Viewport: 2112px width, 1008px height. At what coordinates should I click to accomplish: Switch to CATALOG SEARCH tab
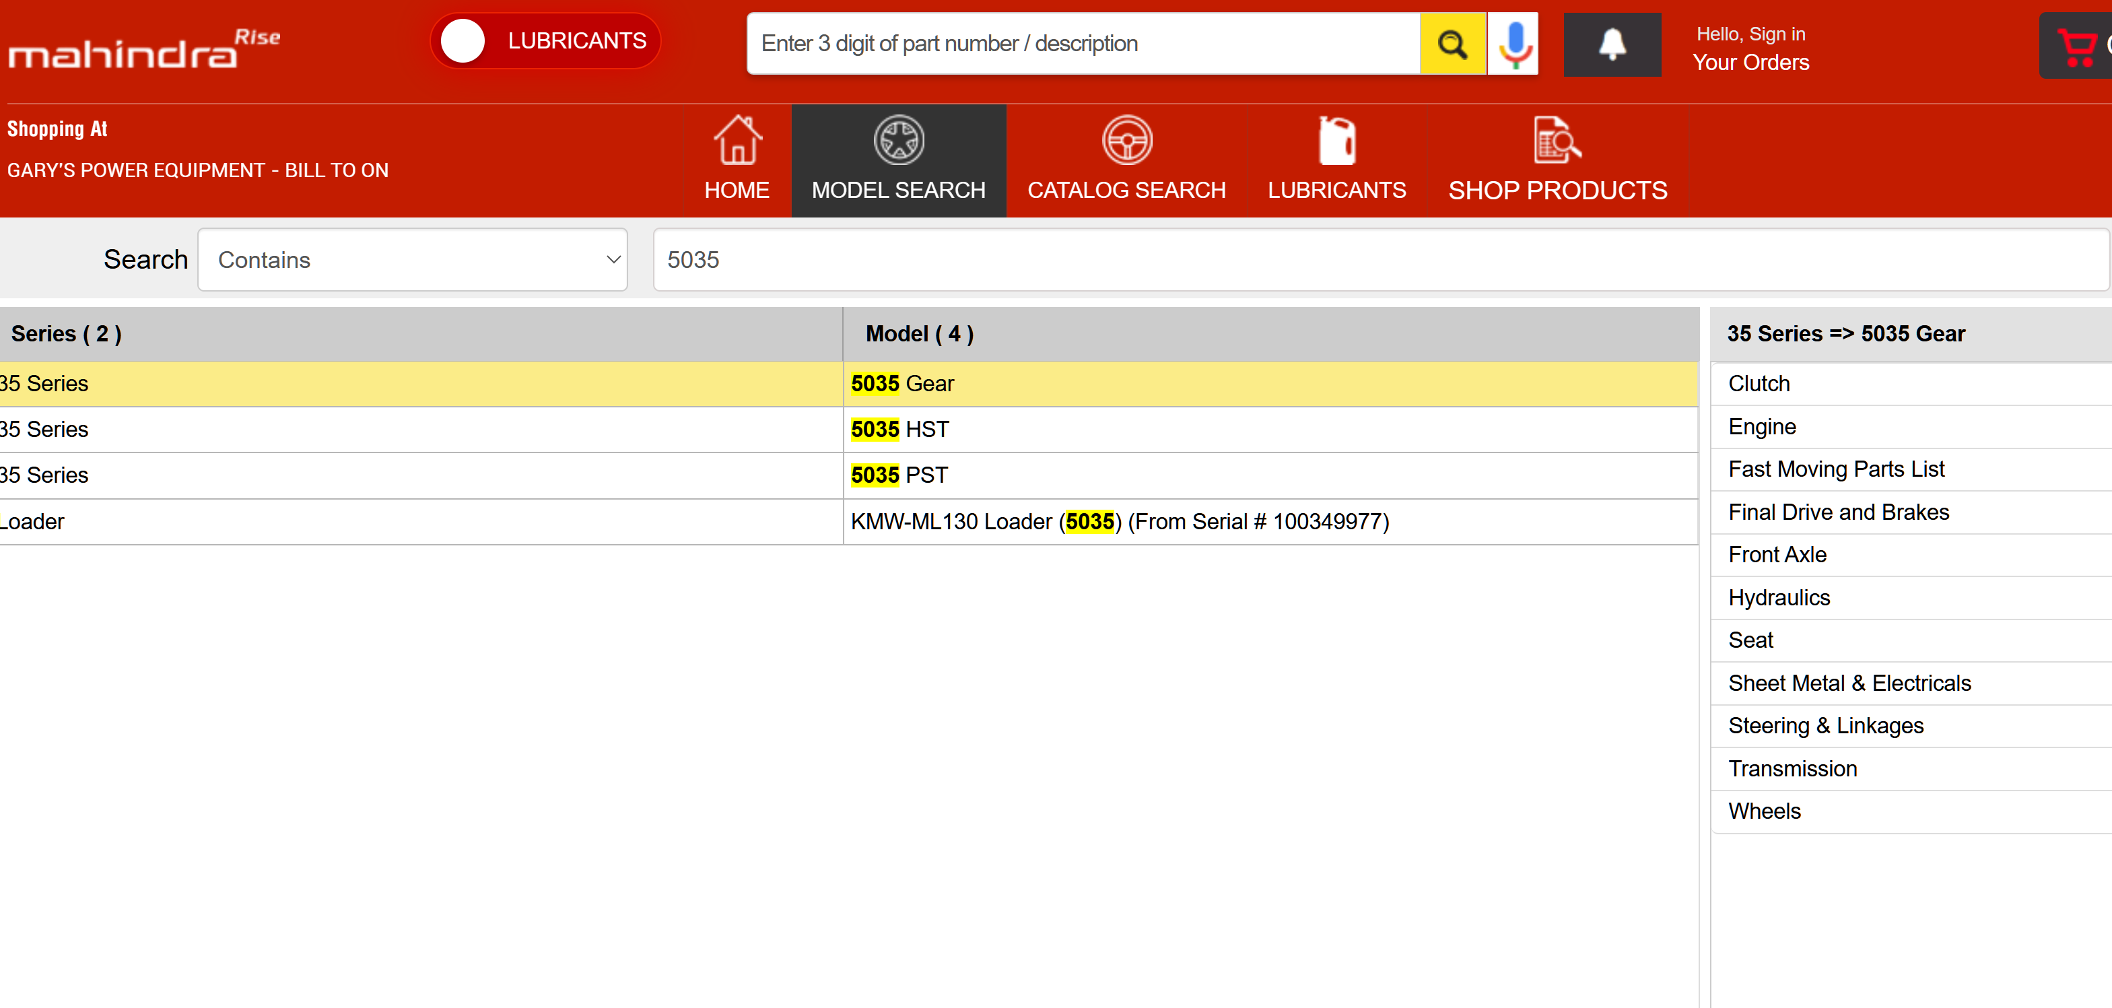[1126, 161]
